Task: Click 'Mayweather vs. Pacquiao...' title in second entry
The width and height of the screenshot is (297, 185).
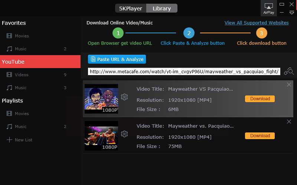Action: coord(201,126)
